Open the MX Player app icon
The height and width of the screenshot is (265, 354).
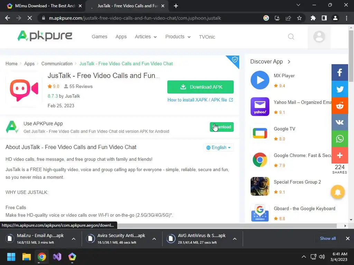[260, 80]
